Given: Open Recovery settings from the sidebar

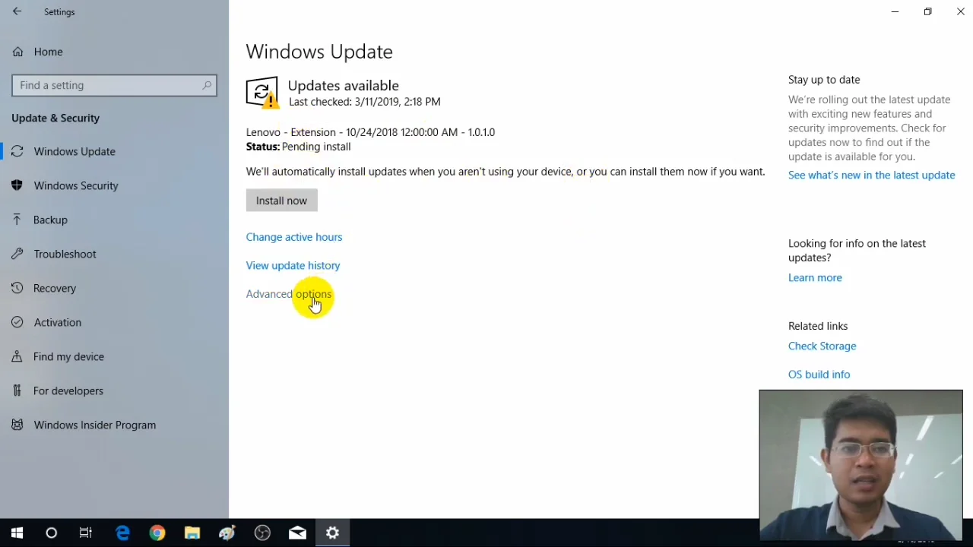Looking at the screenshot, I should pyautogui.click(x=55, y=288).
